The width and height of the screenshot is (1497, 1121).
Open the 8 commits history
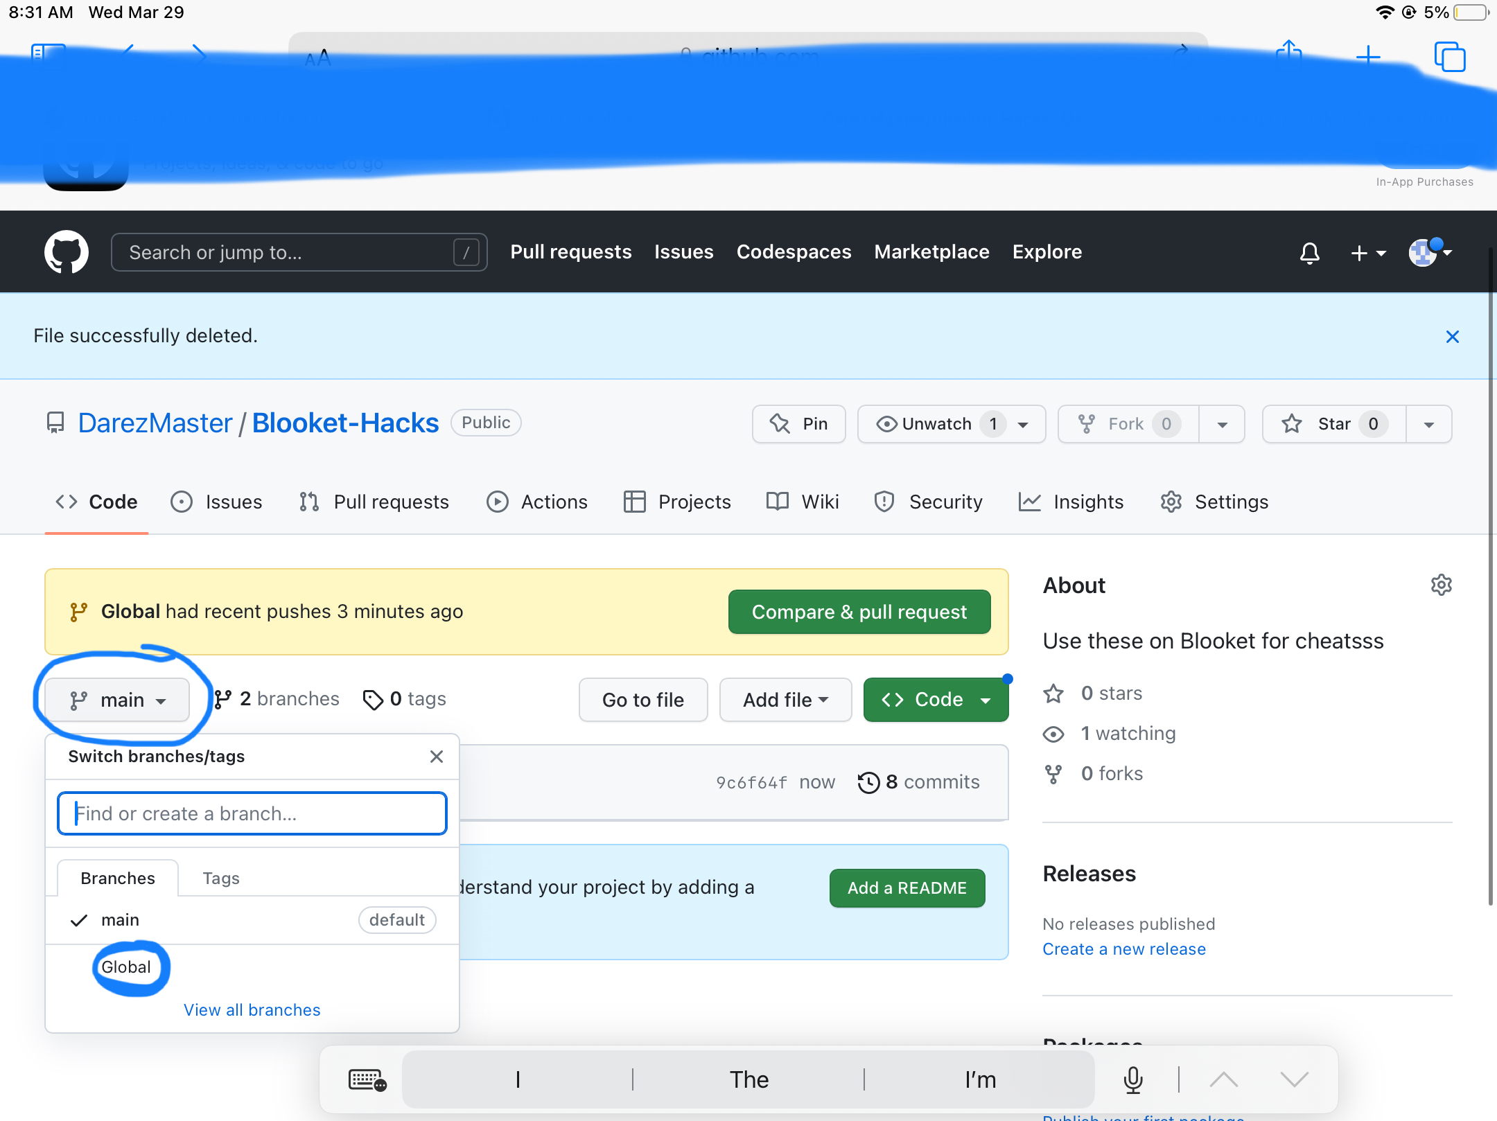[x=919, y=782]
